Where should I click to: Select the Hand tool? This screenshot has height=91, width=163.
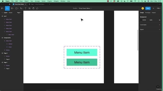(x=33, y=8)
